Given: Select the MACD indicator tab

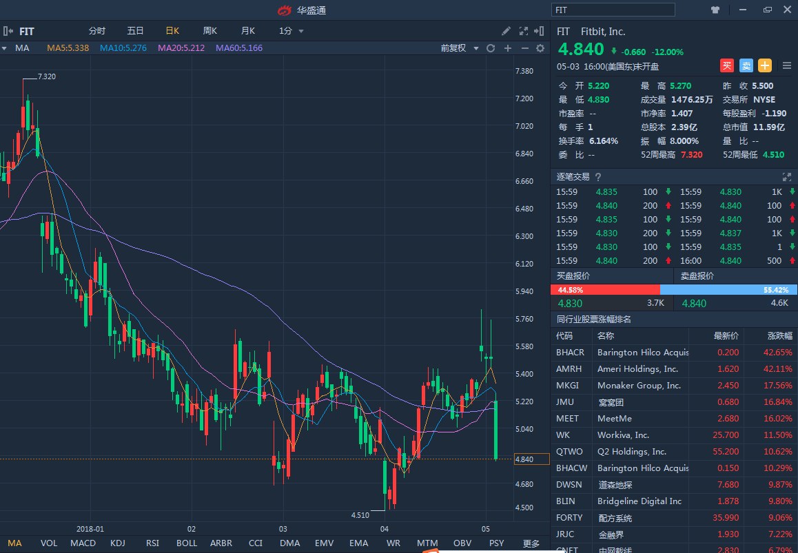Looking at the screenshot, I should [83, 543].
